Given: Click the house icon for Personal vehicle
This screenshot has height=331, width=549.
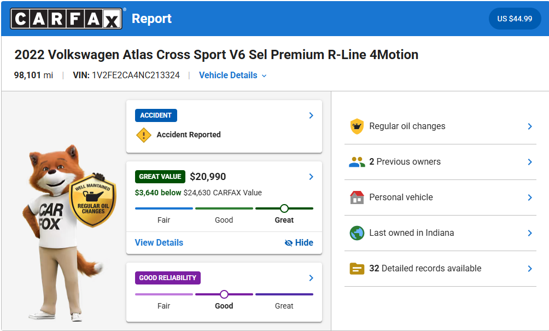Looking at the screenshot, I should pos(357,198).
